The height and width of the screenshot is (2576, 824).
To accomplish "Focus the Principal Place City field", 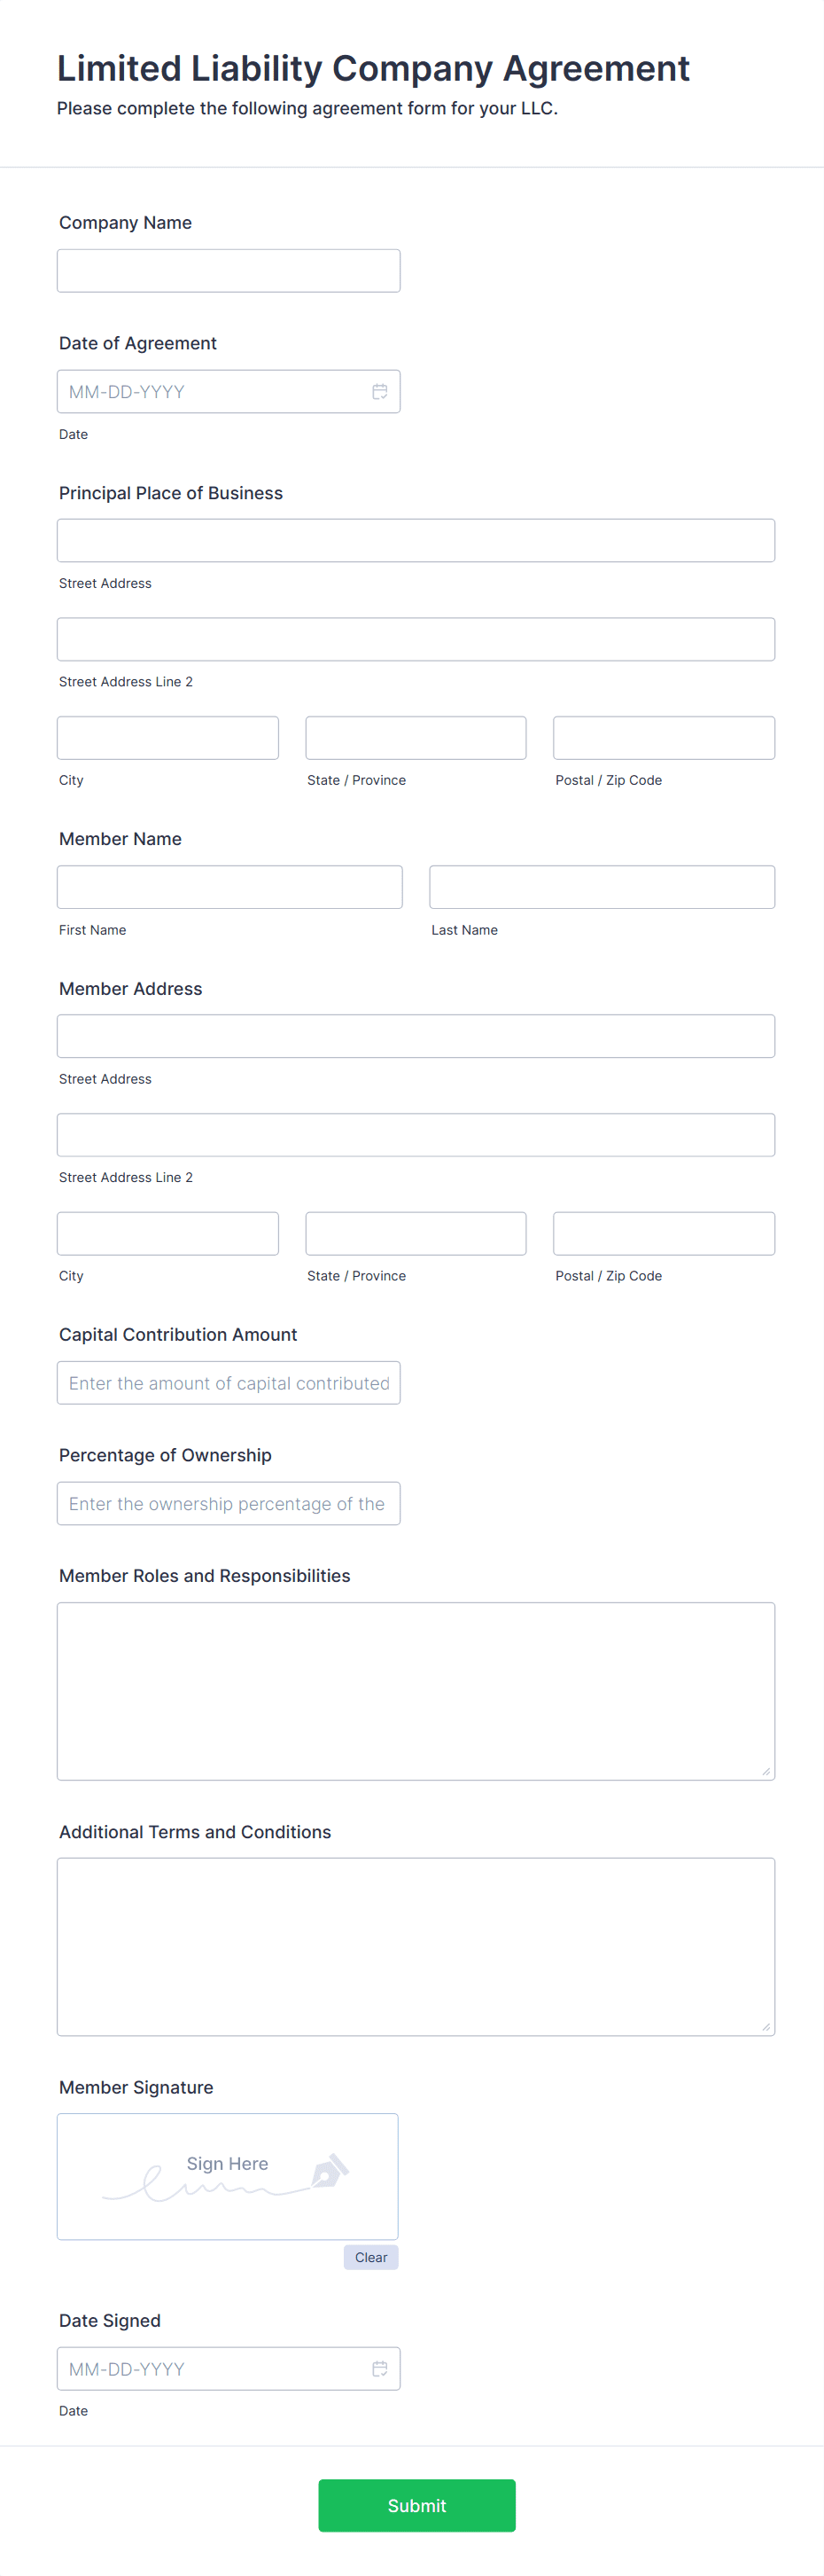I will [x=167, y=738].
